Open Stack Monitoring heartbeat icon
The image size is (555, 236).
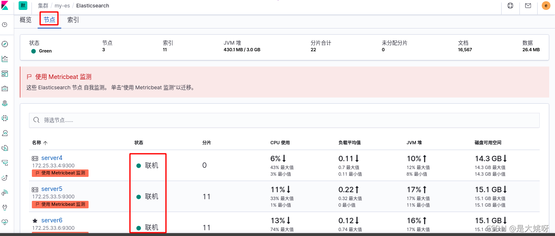point(5,222)
